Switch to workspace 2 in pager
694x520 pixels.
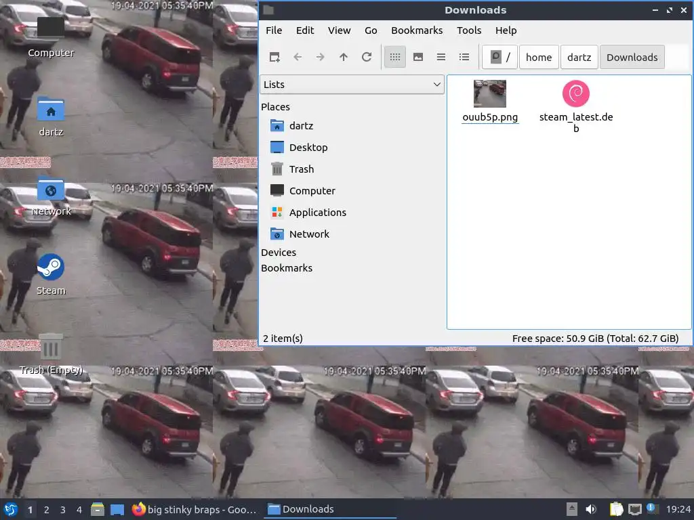(x=47, y=510)
